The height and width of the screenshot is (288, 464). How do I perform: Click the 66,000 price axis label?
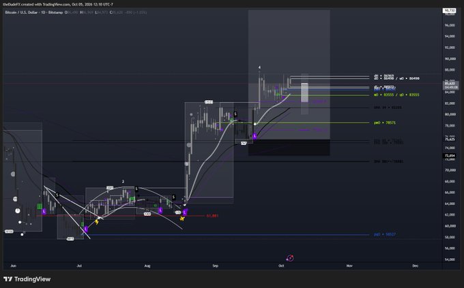pos(450,192)
